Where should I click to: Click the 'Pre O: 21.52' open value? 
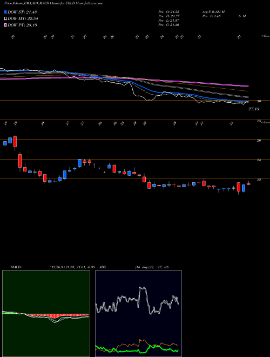coord(169,12)
